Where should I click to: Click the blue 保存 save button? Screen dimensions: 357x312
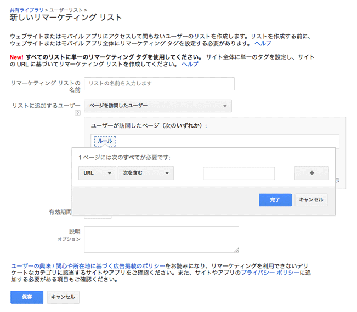pyautogui.click(x=27, y=297)
